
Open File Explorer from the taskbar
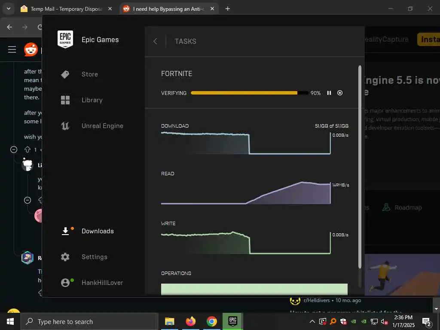[x=169, y=321]
